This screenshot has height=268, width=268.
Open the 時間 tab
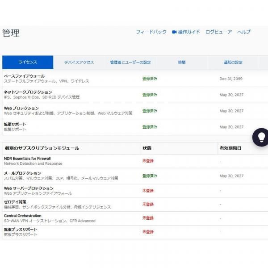click(181, 63)
